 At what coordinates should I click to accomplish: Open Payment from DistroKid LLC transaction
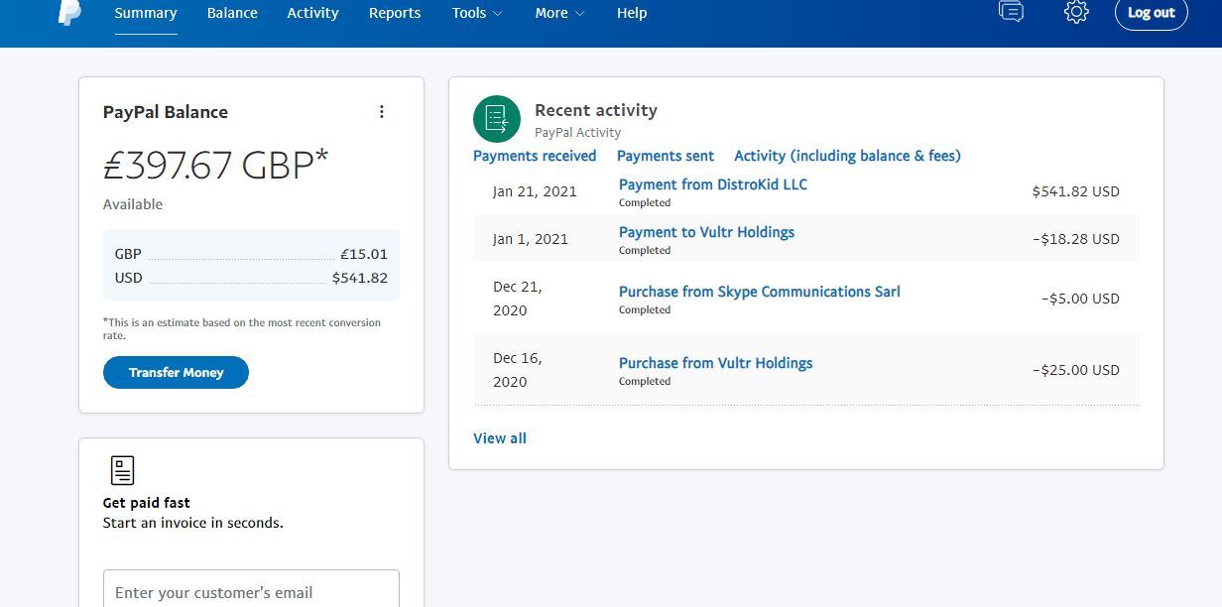tap(713, 184)
